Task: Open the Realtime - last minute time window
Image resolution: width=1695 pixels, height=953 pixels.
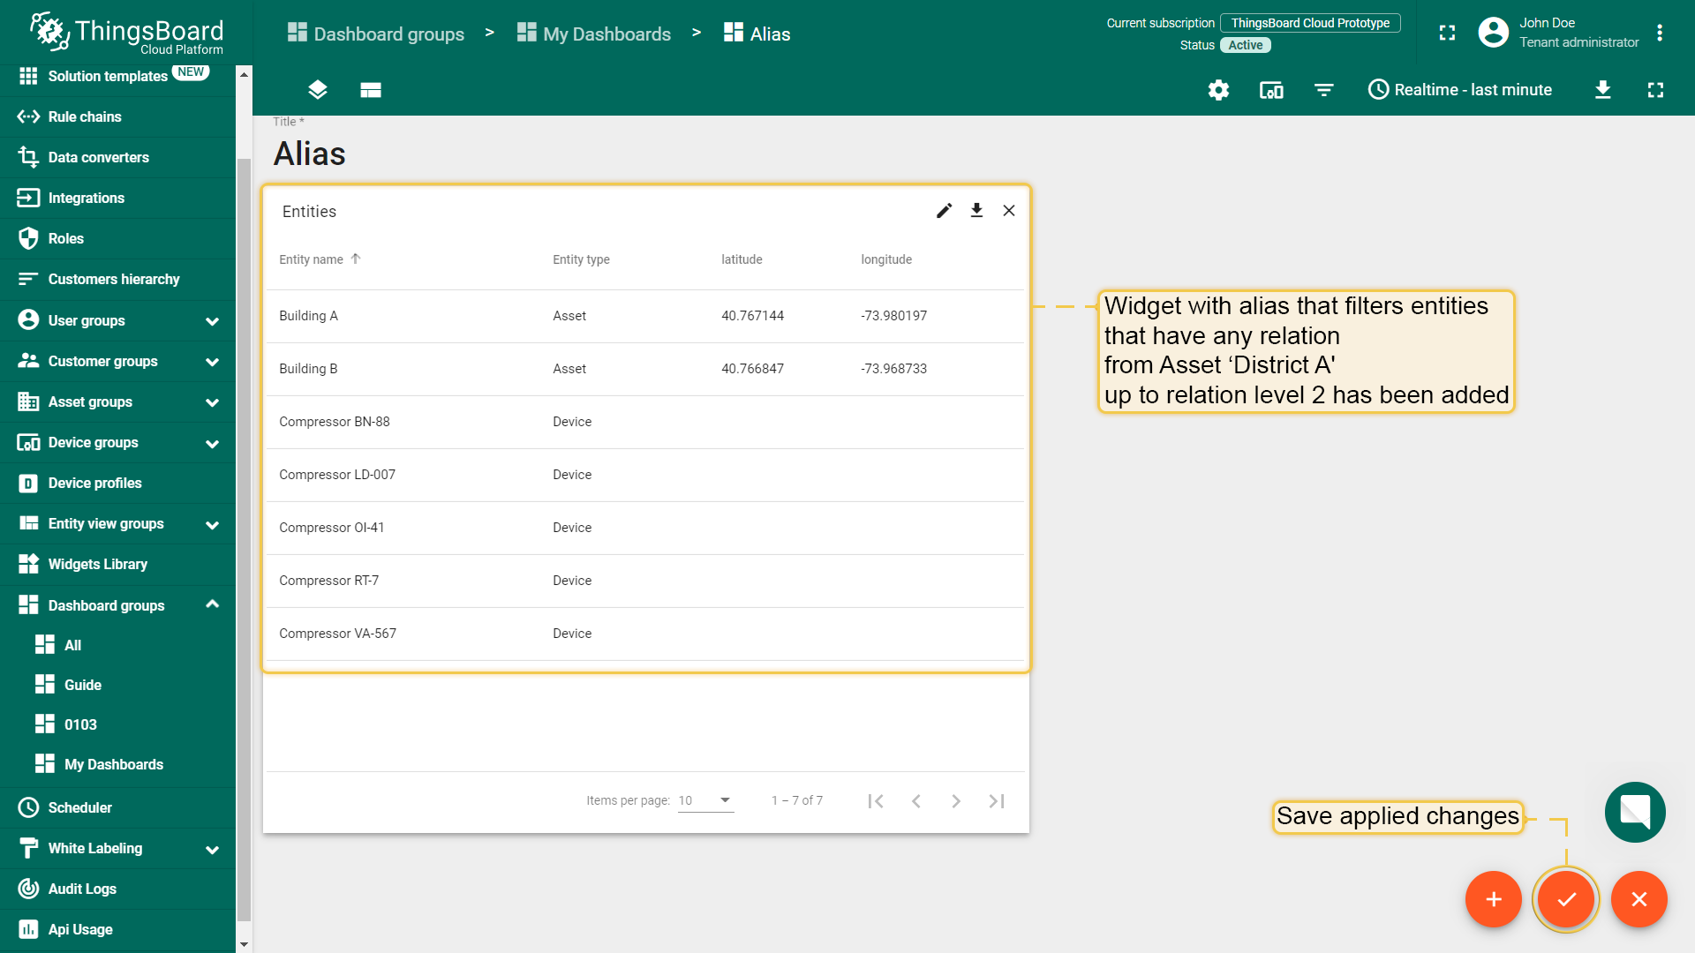Action: 1460,90
